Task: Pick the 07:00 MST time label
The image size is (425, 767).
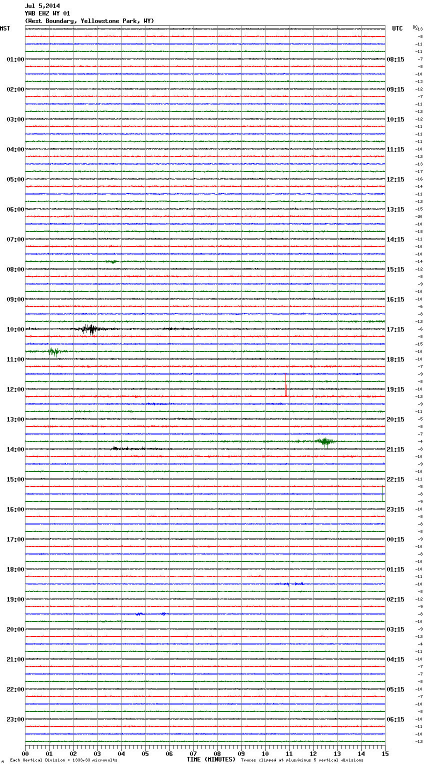Action: (x=15, y=239)
